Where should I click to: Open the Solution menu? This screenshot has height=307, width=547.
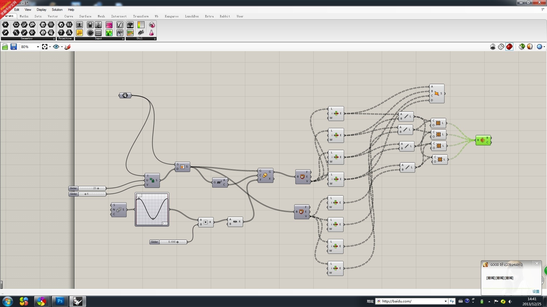click(x=57, y=10)
